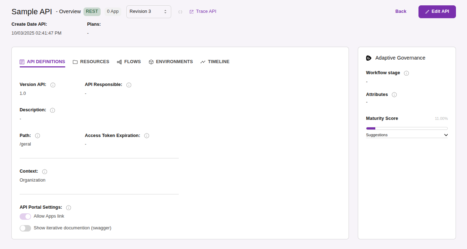This screenshot has height=249, width=467.
Task: Click the Edit API button
Action: click(x=437, y=11)
